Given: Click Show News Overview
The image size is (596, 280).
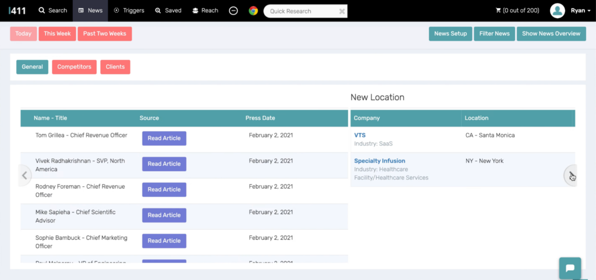Looking at the screenshot, I should 551,34.
